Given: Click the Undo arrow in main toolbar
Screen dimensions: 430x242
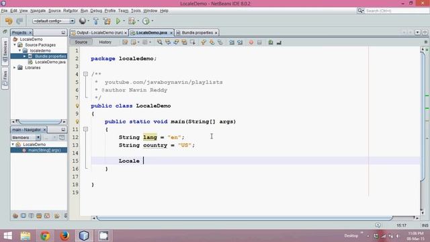Looking at the screenshot, I should coord(9,21).
